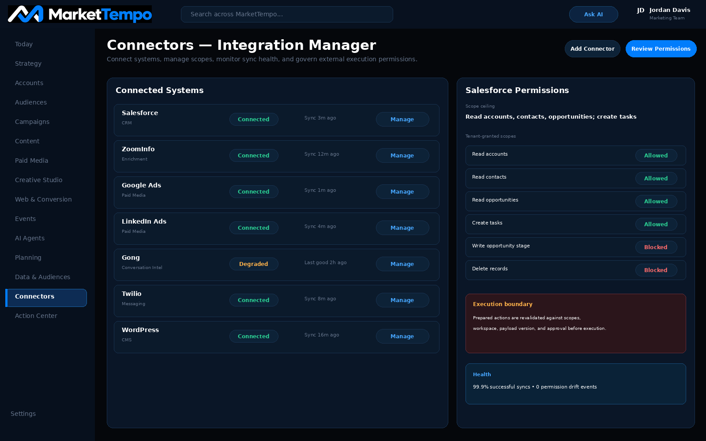
Task: Navigate to Web & Conversion
Action: click(43, 199)
